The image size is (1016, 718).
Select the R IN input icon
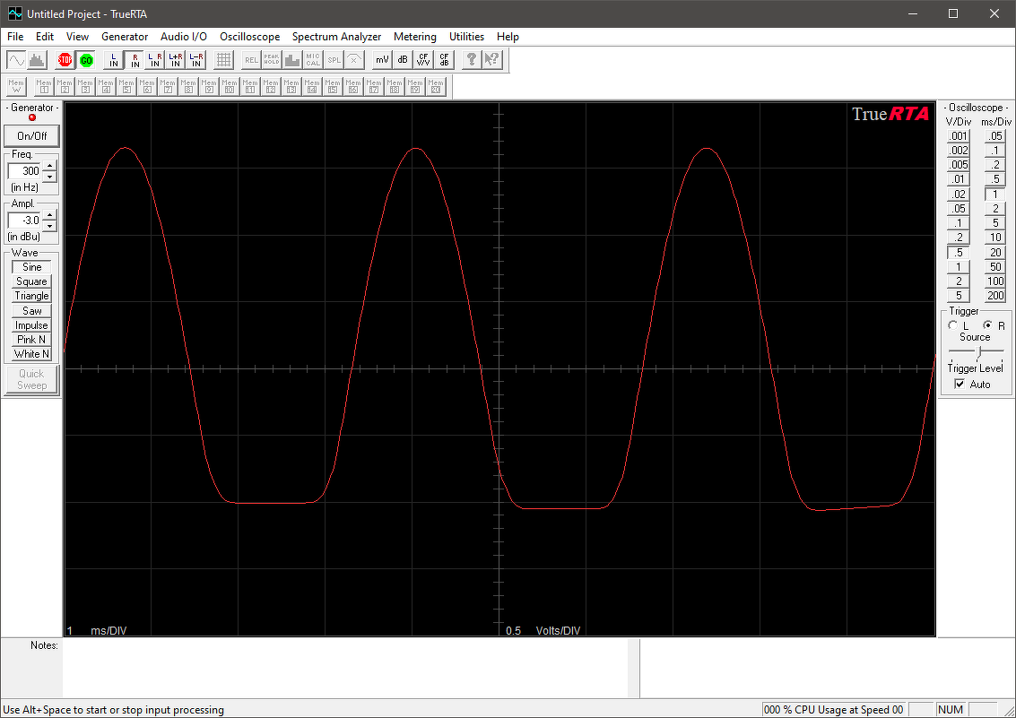135,60
